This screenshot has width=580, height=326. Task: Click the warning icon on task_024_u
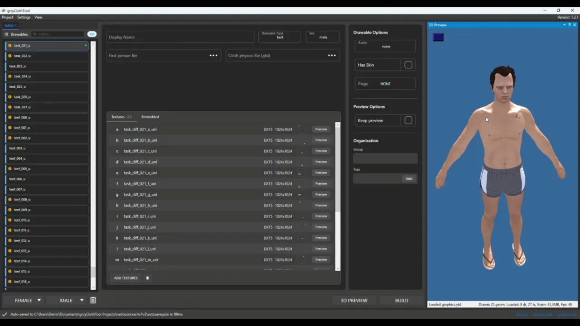[10, 77]
